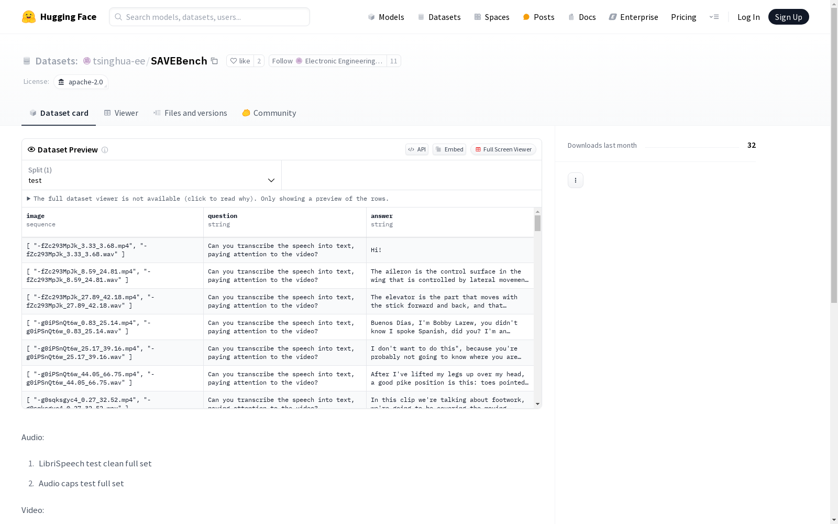838x524 pixels.
Task: Click the search magnifier icon
Action: 118,17
